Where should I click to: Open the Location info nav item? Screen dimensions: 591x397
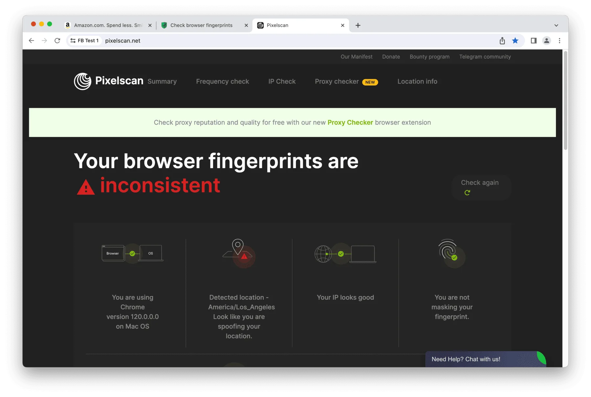pyautogui.click(x=417, y=81)
